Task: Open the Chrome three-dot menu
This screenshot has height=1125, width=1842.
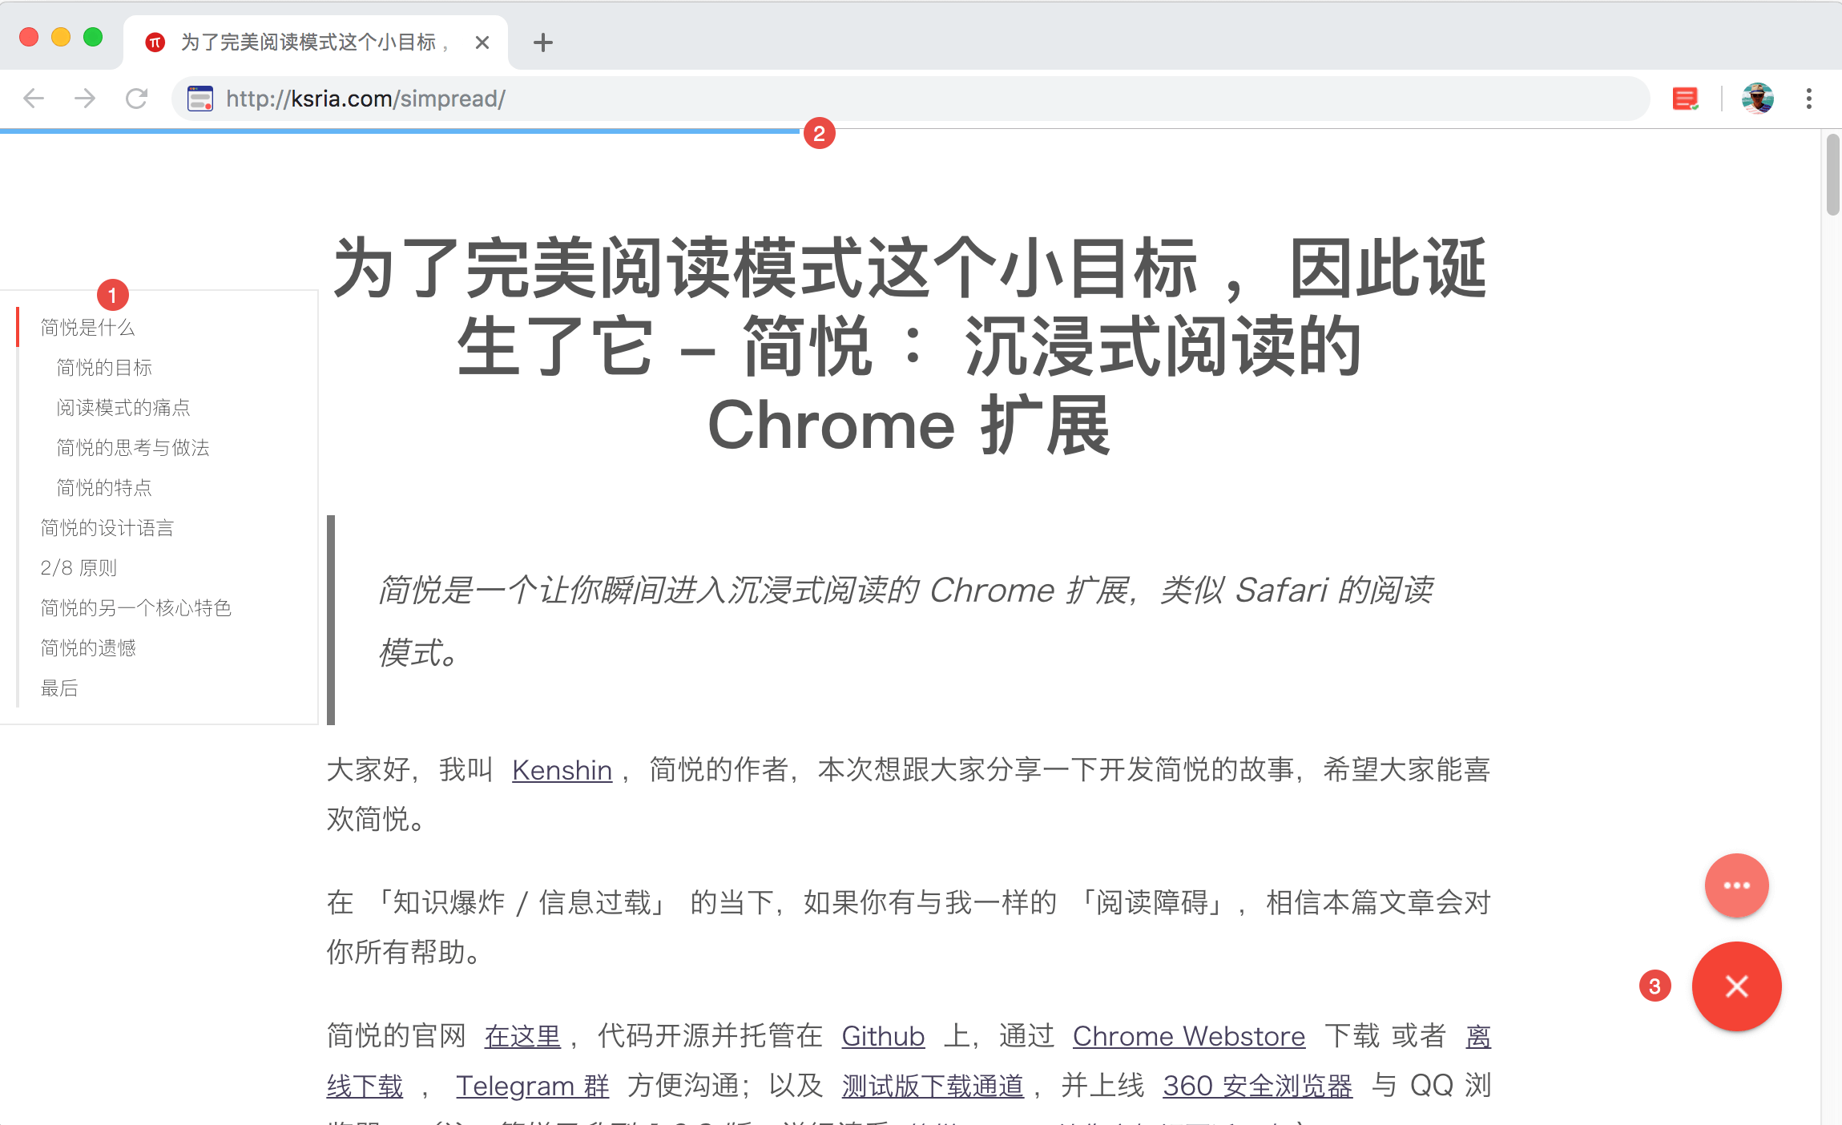Action: [1808, 98]
